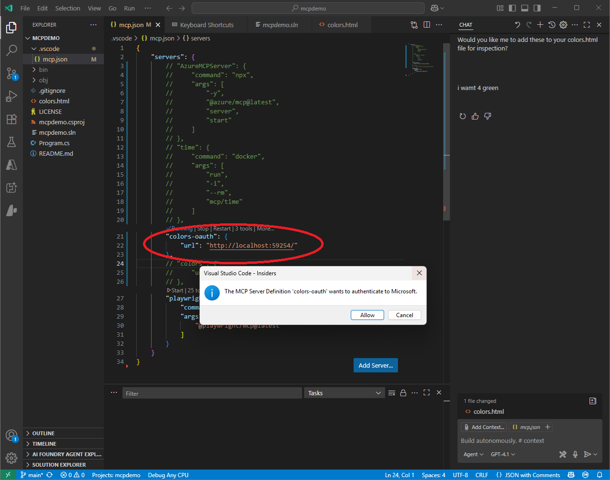Open Configure Tools wrench icon in chat
This screenshot has height=480, width=610.
tap(563, 454)
